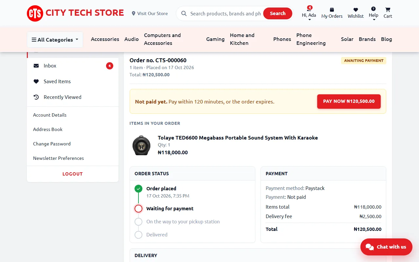
Task: Go to the Solar category
Action: click(x=347, y=39)
